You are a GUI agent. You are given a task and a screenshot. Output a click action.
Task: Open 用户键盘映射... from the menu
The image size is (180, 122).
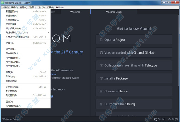coord(26,58)
